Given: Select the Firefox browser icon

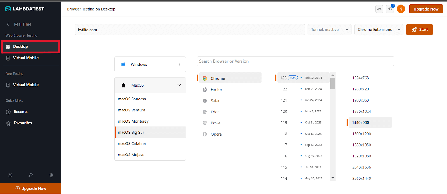Looking at the screenshot, I should [x=205, y=90].
